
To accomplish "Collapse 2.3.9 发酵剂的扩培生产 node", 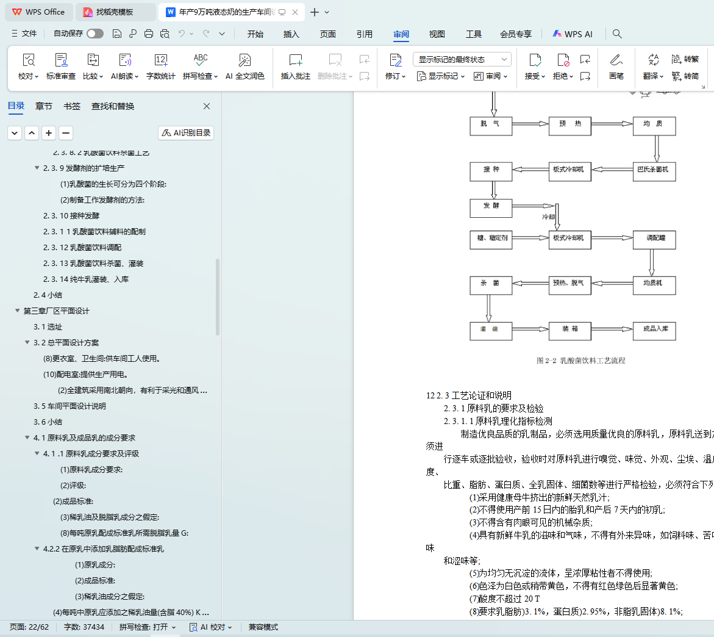I will [x=37, y=168].
